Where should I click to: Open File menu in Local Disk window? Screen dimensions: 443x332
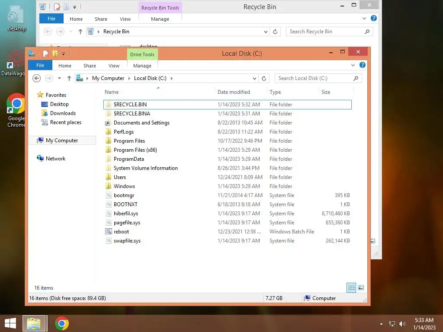coord(40,65)
